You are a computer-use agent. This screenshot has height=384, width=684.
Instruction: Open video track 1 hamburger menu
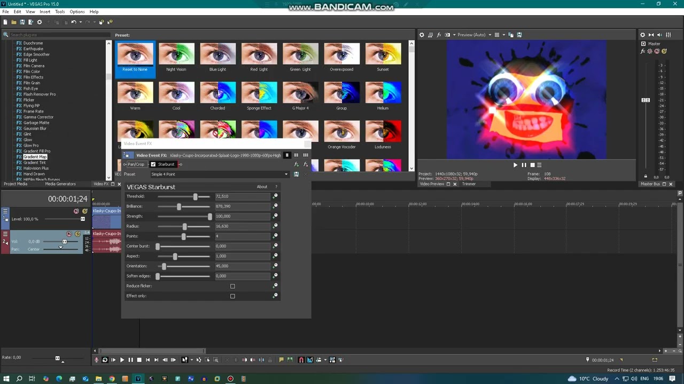pyautogui.click(x=5, y=211)
